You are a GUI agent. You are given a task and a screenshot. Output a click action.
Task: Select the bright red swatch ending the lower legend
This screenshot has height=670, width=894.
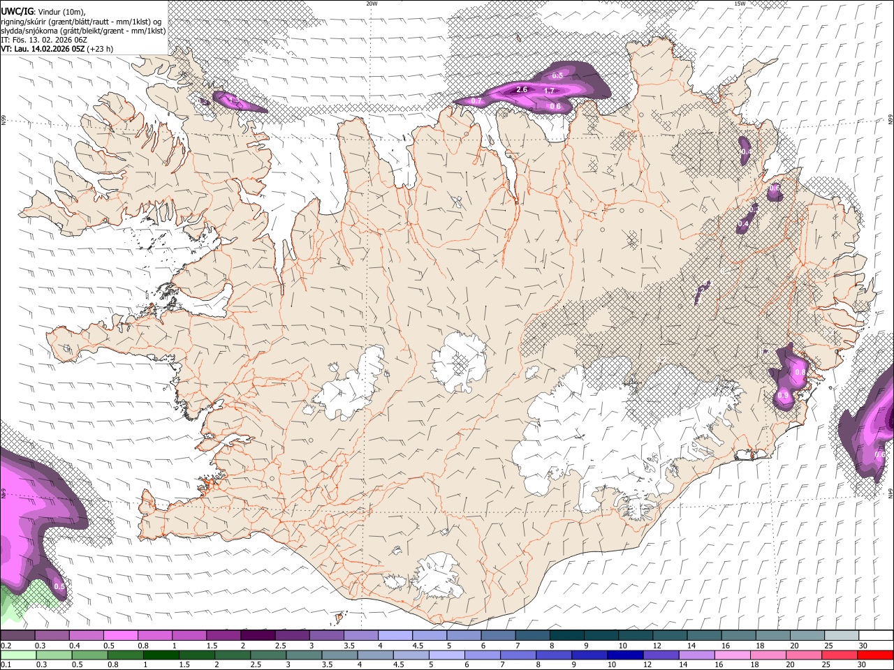pos(875,655)
